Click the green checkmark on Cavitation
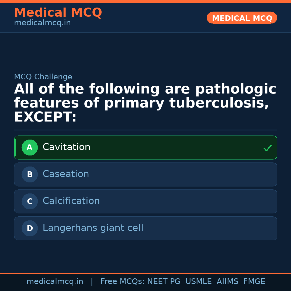The width and height of the screenshot is (291, 291). tap(267, 148)
